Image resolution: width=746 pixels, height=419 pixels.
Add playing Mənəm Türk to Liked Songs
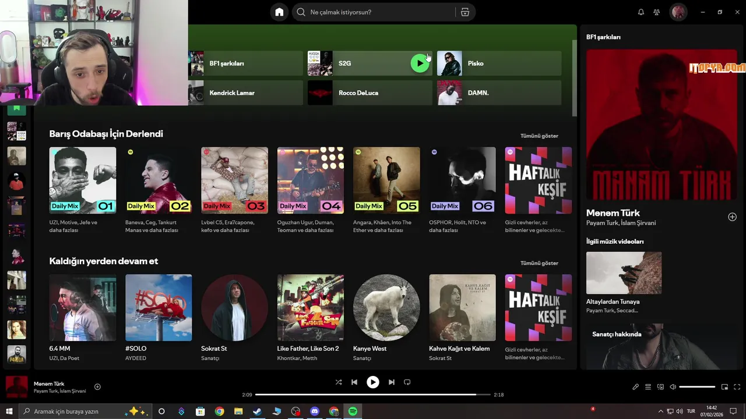point(97,387)
